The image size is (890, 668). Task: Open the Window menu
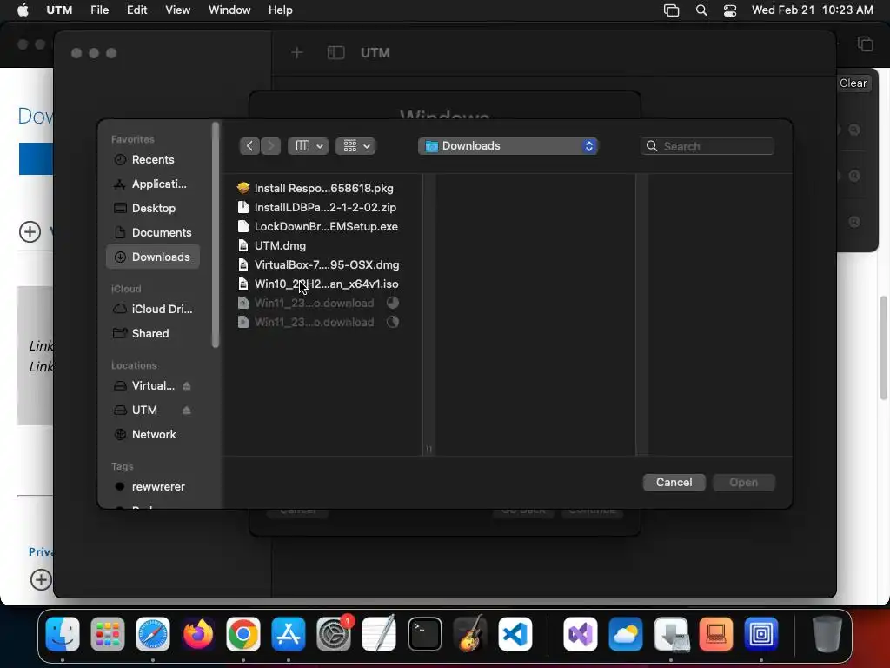(x=229, y=10)
